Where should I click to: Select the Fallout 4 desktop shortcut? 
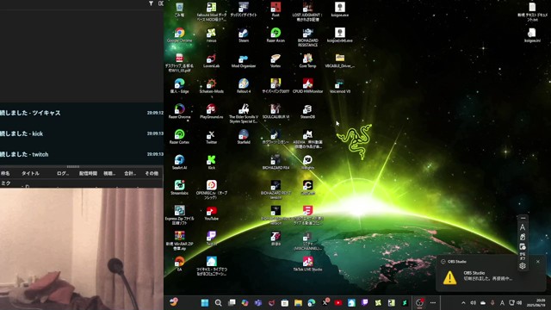[x=244, y=86]
